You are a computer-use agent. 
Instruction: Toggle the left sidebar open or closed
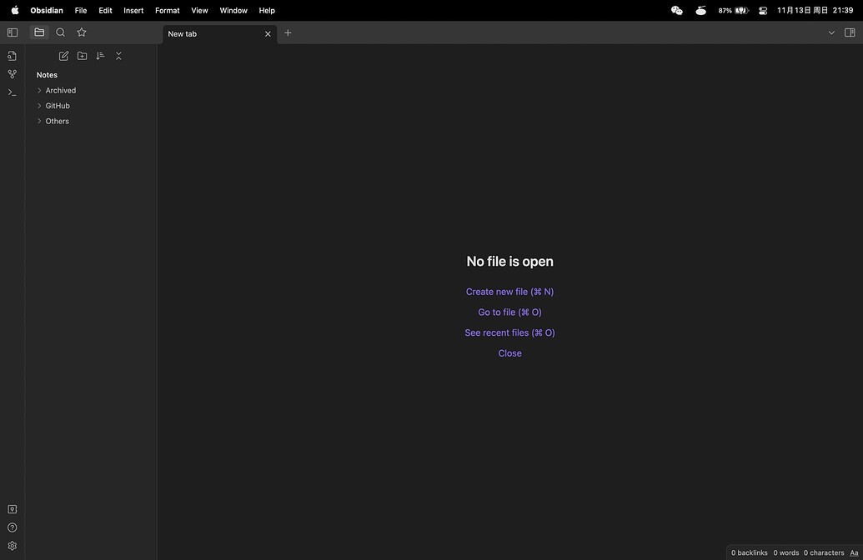tap(12, 32)
